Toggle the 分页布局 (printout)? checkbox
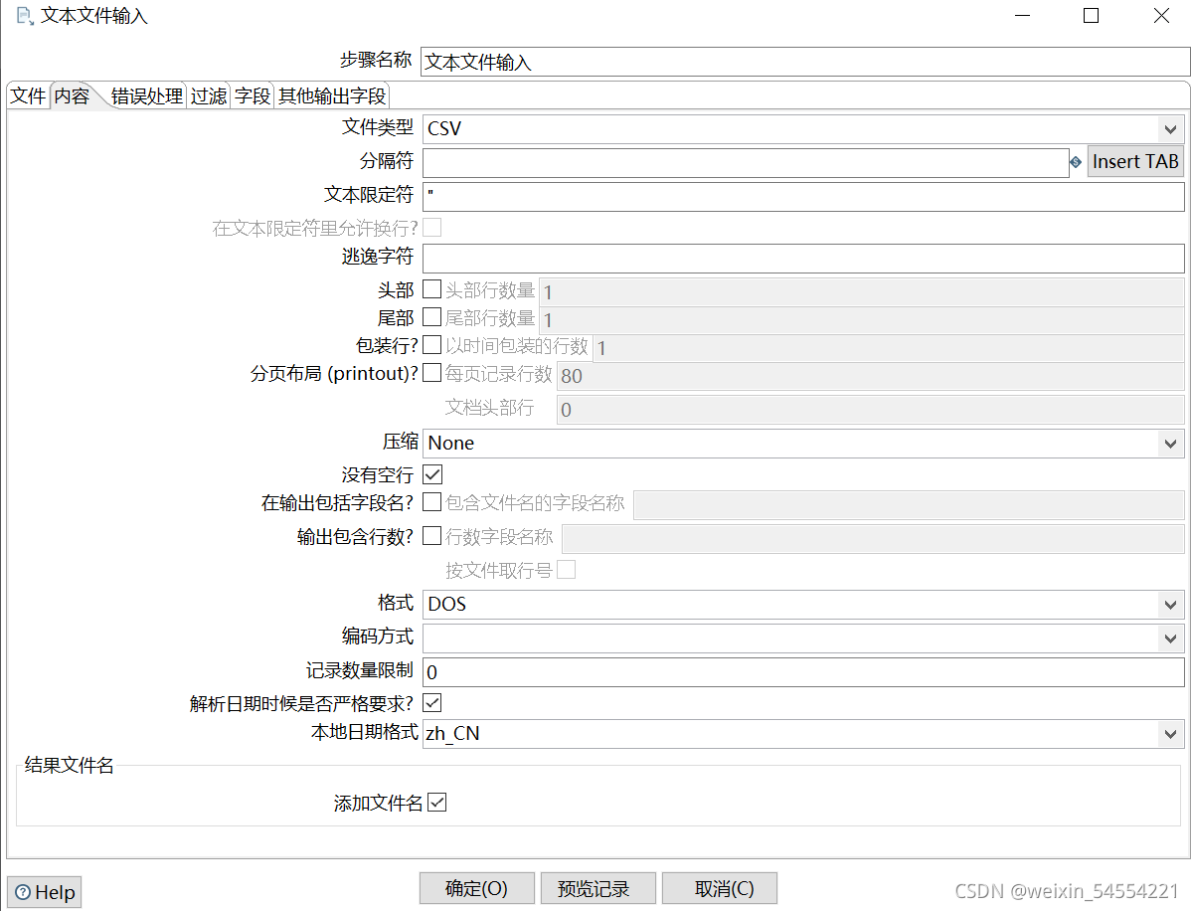The height and width of the screenshot is (911, 1191). [432, 372]
